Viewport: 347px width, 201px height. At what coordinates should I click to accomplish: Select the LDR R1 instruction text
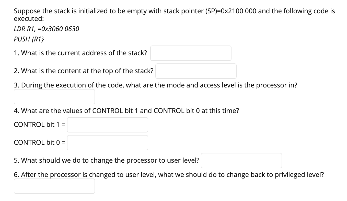pyautogui.click(x=47, y=29)
